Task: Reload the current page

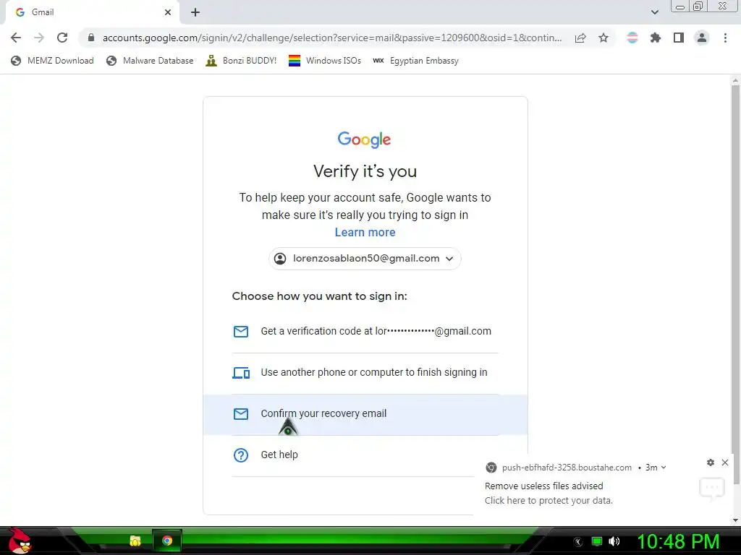Action: (x=62, y=38)
